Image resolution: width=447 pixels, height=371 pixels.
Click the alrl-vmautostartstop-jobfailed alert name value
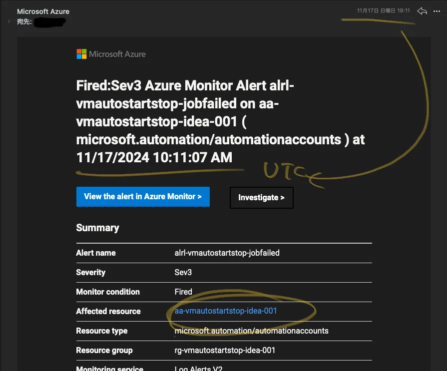(x=227, y=253)
